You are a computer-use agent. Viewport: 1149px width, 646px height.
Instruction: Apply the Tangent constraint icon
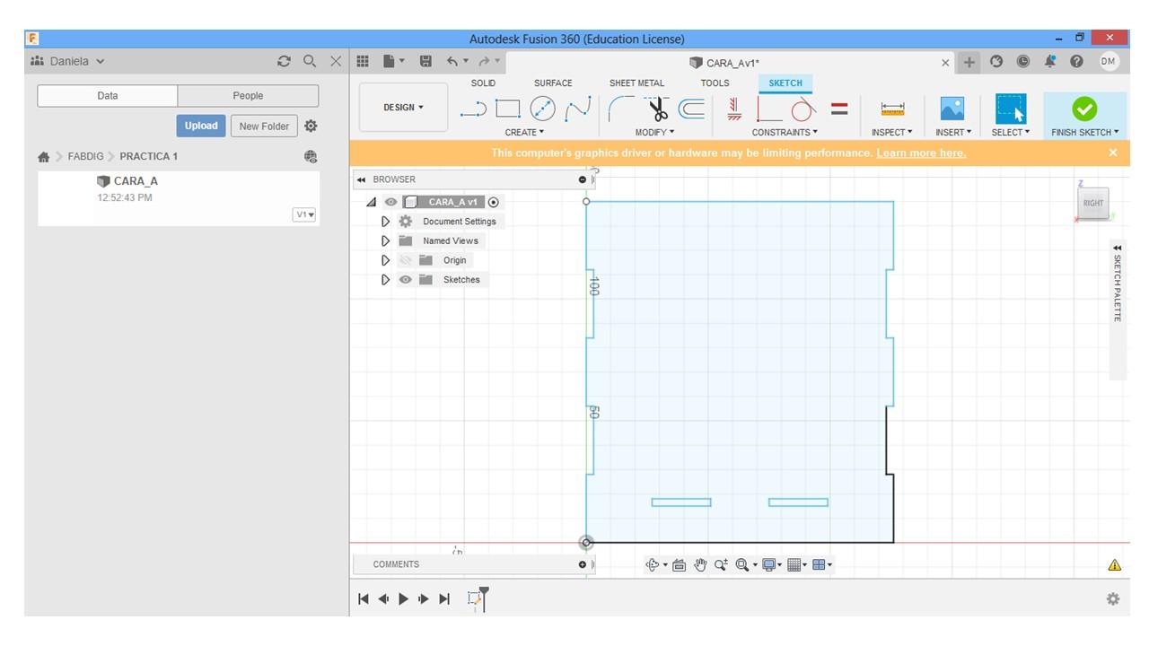(803, 109)
